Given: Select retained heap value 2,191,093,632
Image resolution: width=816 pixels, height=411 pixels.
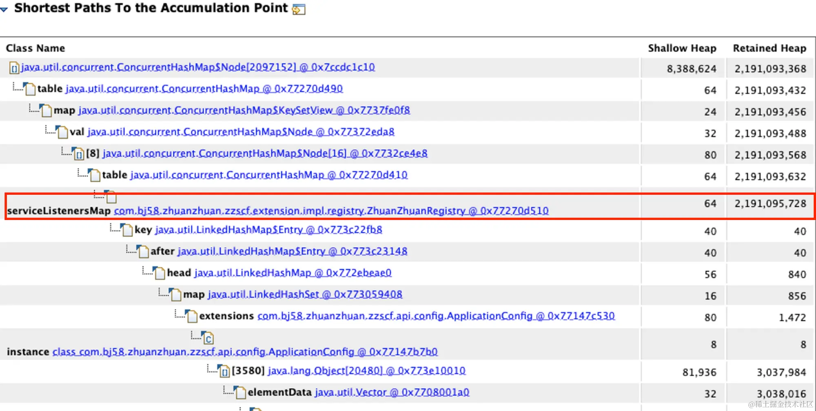Looking at the screenshot, I should coord(770,177).
